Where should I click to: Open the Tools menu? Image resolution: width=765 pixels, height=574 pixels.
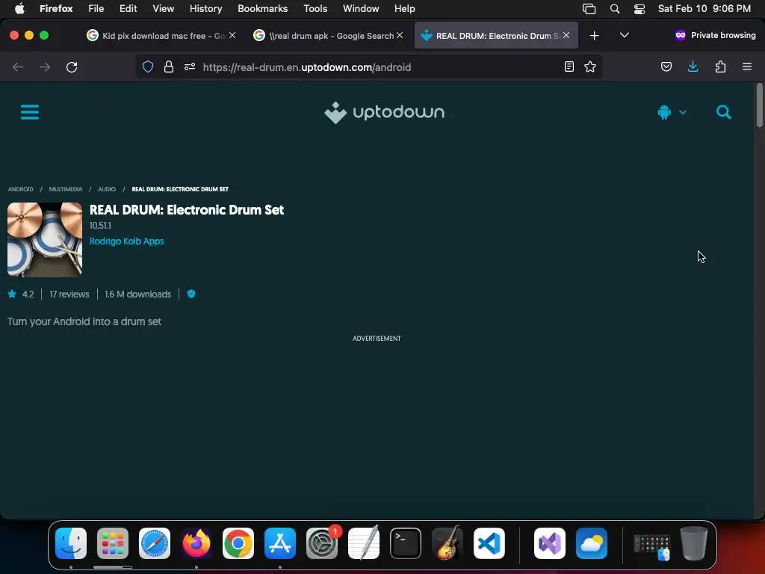(x=315, y=9)
